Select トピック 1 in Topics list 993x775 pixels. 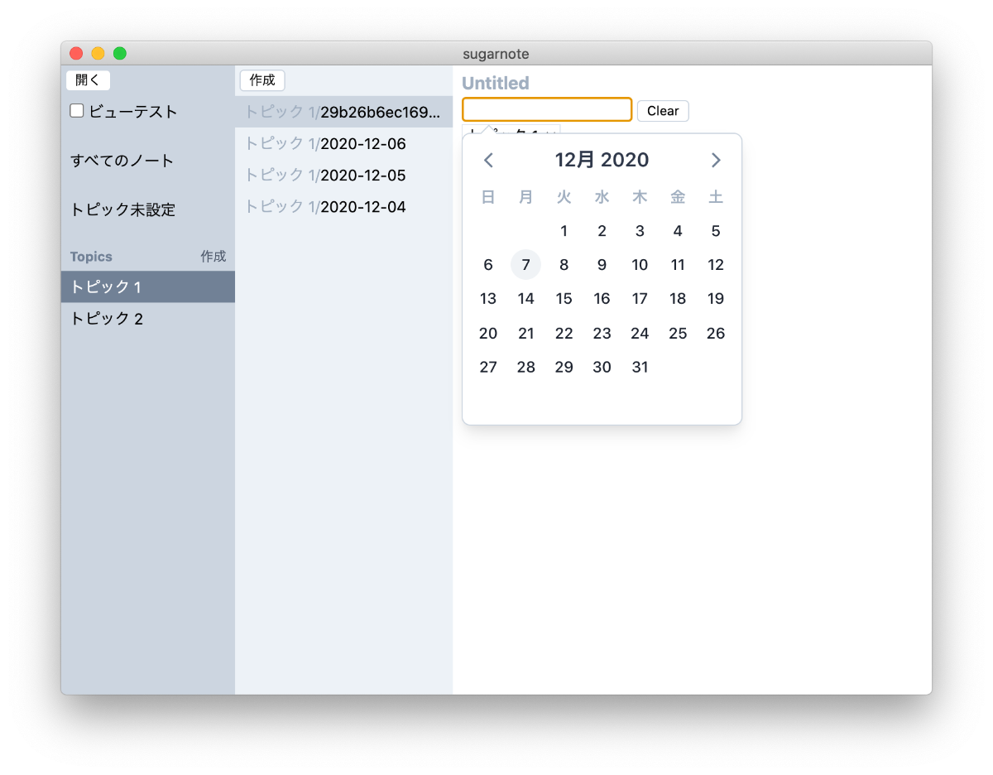[148, 286]
